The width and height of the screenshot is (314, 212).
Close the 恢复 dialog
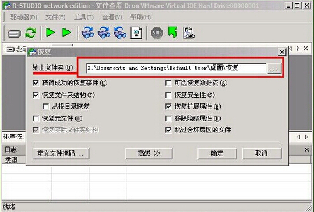[282, 52]
